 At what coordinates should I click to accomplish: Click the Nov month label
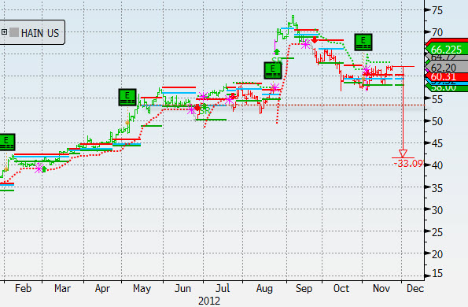(381, 288)
